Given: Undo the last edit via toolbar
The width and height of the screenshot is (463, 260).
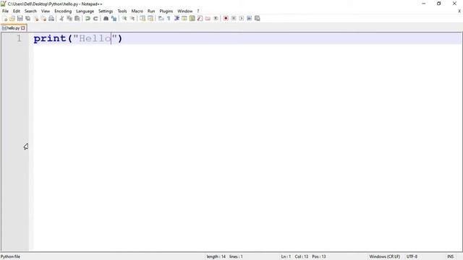Looking at the screenshot, I should pos(88,18).
